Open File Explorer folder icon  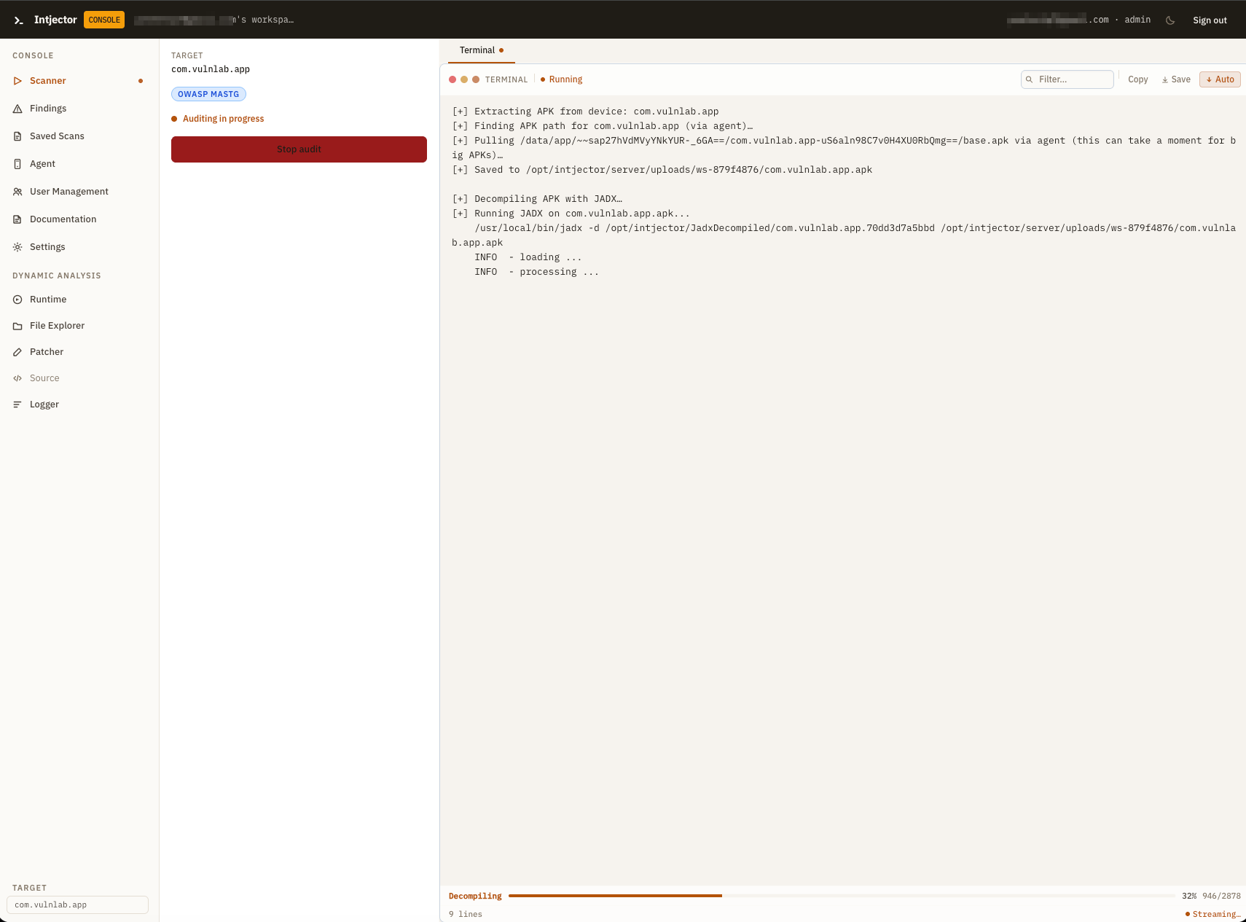coord(17,326)
